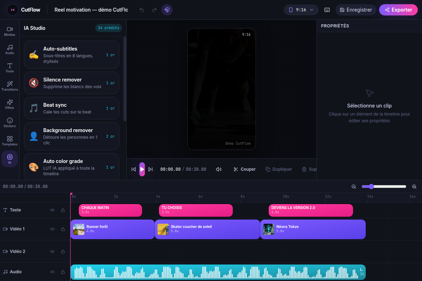Launch the Background remover tool
Screen dimensions: 422x281
point(71,136)
